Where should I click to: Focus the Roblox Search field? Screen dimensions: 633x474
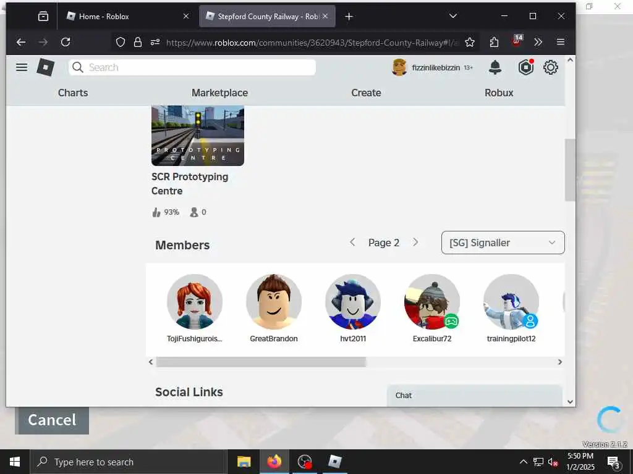192,67
